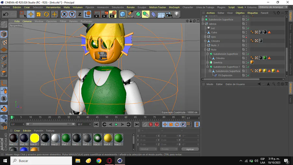This screenshot has height=165, width=293.
Task: Toggle Parameter keyframe recording P icon
Action: [183, 125]
